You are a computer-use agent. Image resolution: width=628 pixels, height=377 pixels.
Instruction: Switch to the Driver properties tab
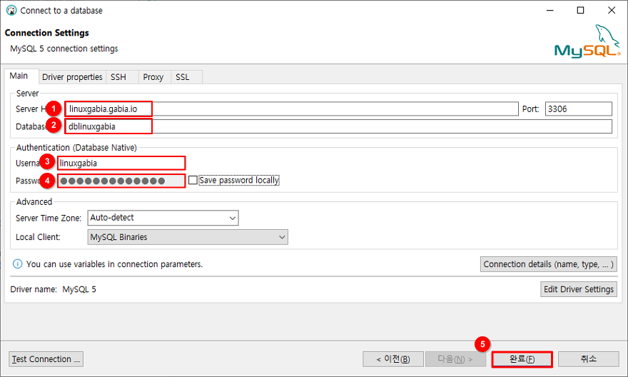pyautogui.click(x=72, y=77)
